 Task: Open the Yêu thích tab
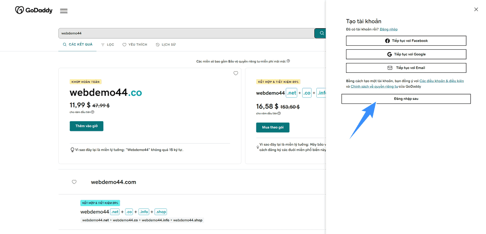(x=135, y=45)
